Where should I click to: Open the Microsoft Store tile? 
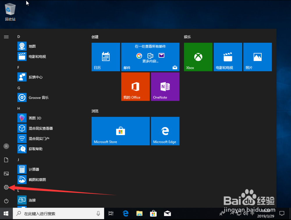(121, 131)
